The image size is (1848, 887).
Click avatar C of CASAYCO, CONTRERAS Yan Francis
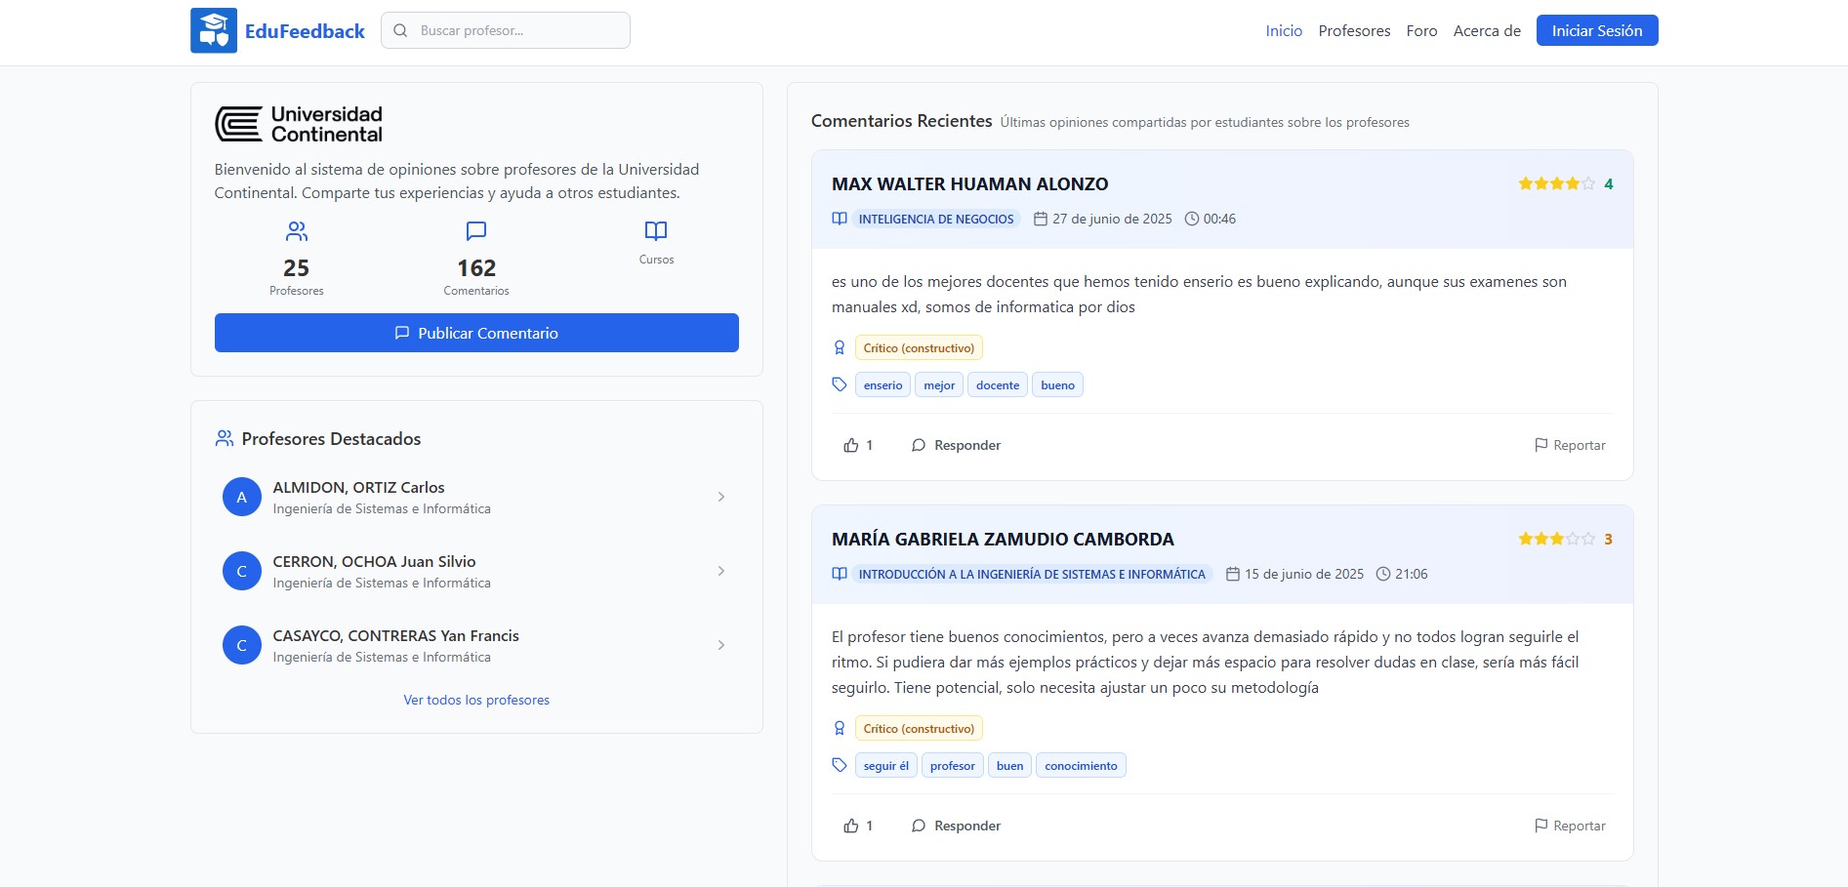[242, 645]
